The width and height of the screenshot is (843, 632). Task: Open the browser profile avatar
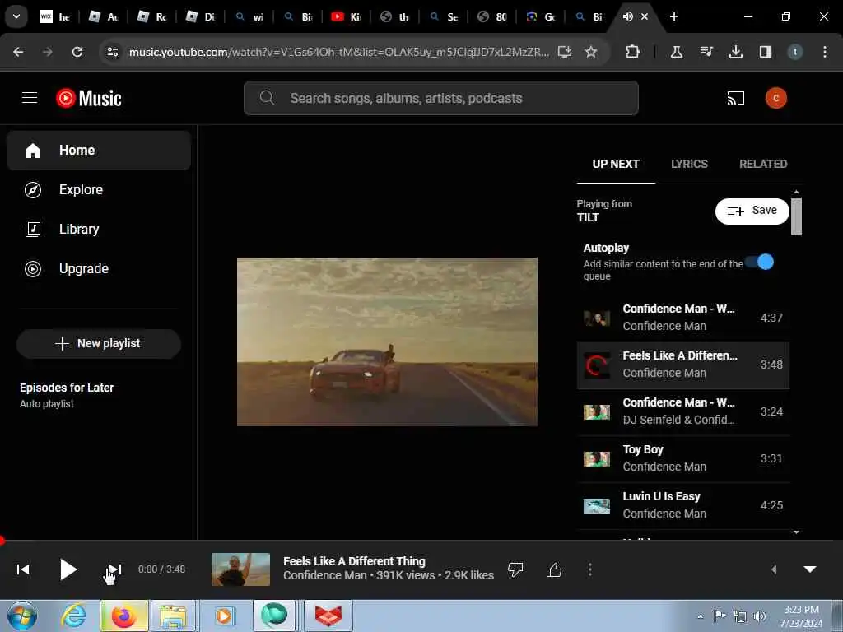794,52
